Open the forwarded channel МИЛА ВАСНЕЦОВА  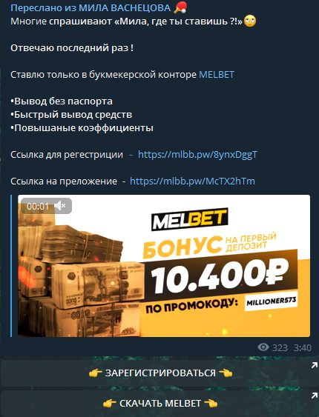point(125,8)
